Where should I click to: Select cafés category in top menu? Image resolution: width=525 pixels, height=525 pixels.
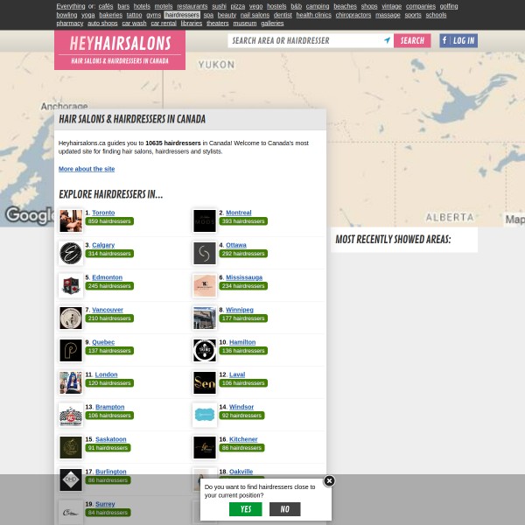pyautogui.click(x=106, y=6)
